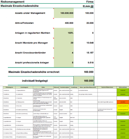
Task: Click the tt.mm.jjjj date field
Action: pyautogui.click(x=88, y=6)
